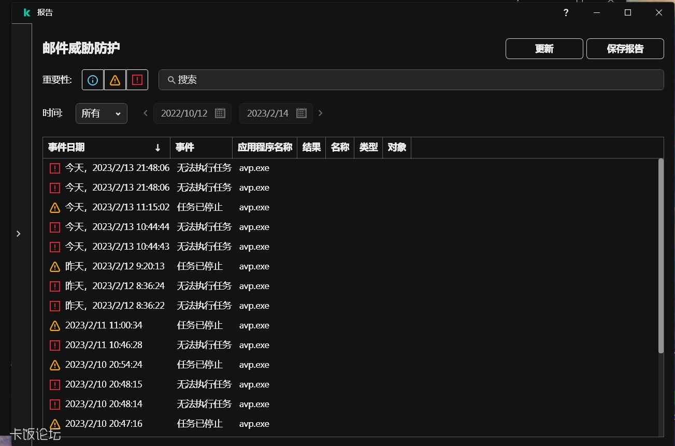
Task: Toggle the yellow warning importance filter
Action: 115,80
